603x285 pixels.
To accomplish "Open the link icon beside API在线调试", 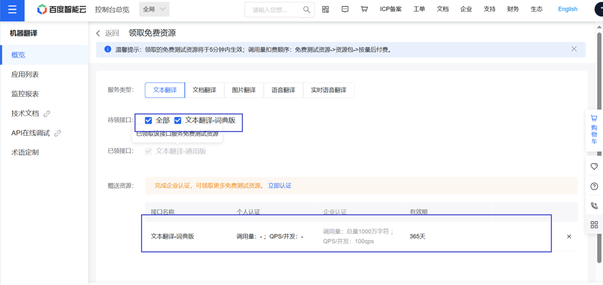I will point(58,133).
